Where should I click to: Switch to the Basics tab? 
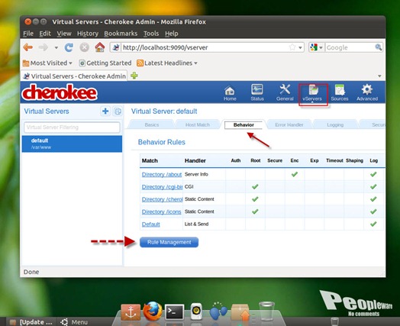(152, 124)
